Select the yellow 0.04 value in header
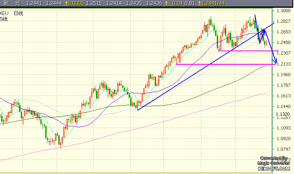Viewport: 294px width, 174px height. (178, 3)
